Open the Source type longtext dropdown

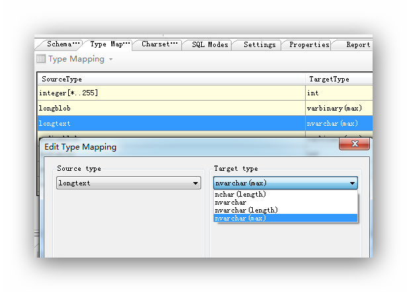tap(128, 183)
